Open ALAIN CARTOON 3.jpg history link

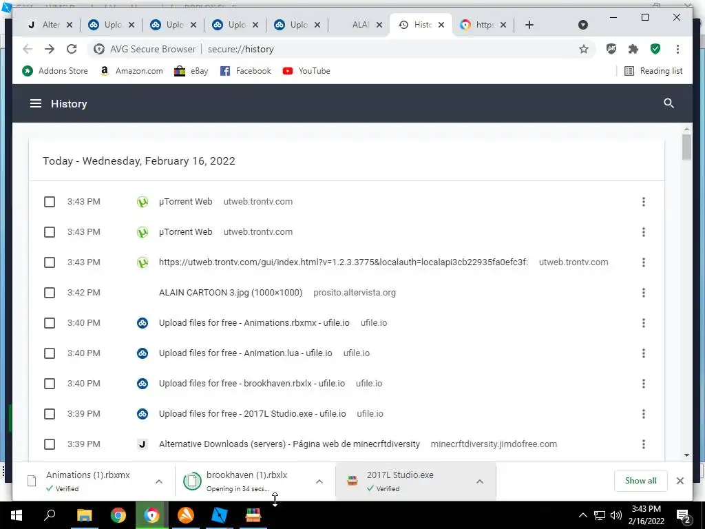click(230, 292)
